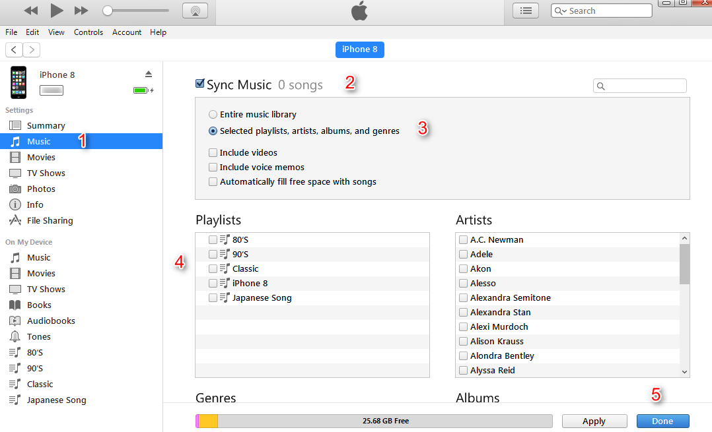Screen dimensions: 712x432
Task: Open the AirPlay output icon
Action: 196,11
